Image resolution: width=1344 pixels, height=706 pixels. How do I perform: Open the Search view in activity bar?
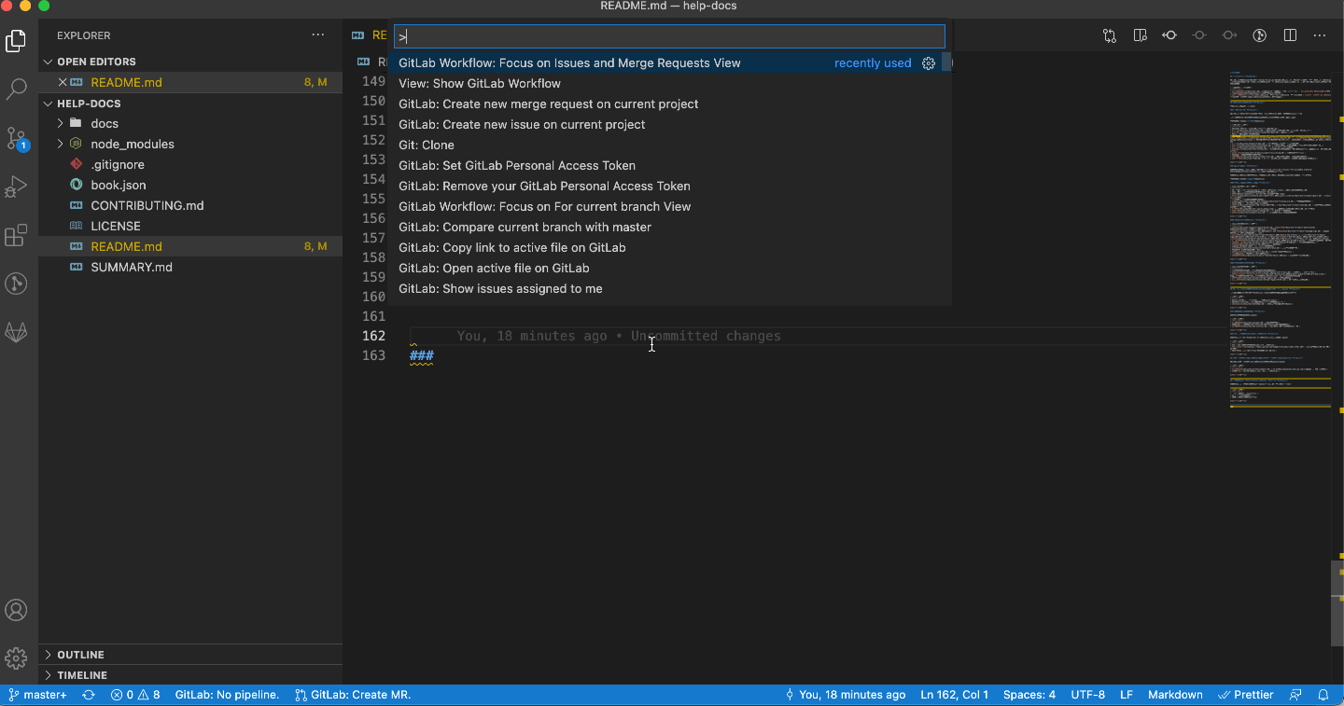point(16,90)
